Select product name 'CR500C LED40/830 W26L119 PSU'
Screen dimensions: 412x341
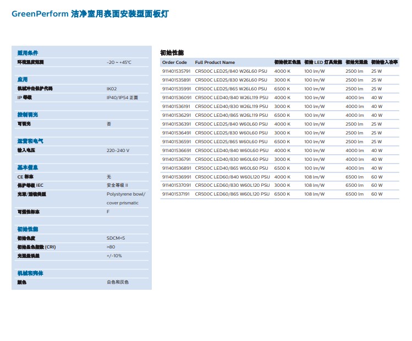pyautogui.click(x=232, y=106)
